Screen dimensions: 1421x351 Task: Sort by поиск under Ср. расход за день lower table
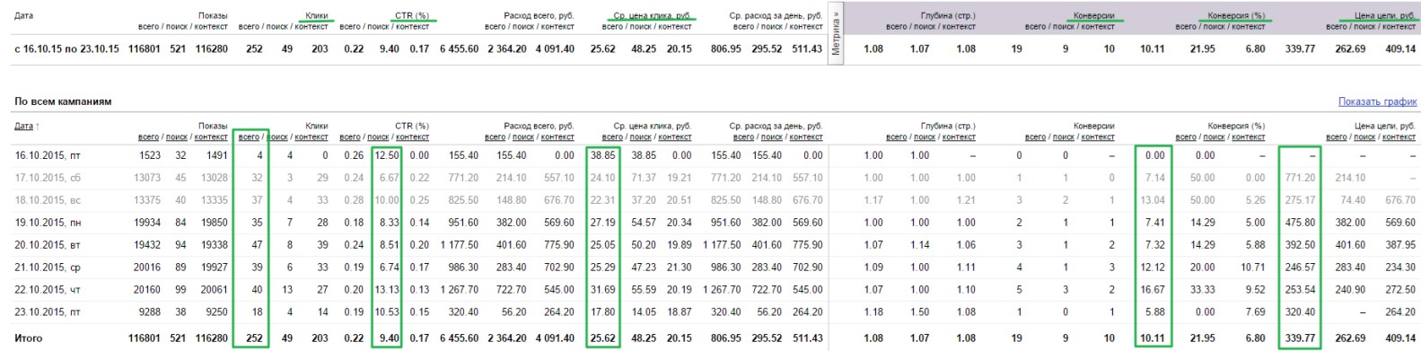pyautogui.click(x=772, y=137)
